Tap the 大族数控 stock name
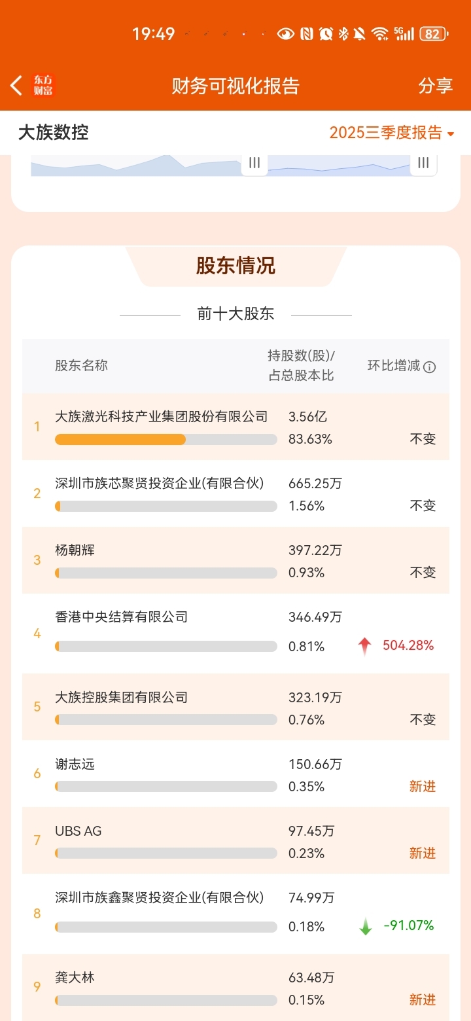Viewport: 471px width, 1021px height. [x=54, y=133]
